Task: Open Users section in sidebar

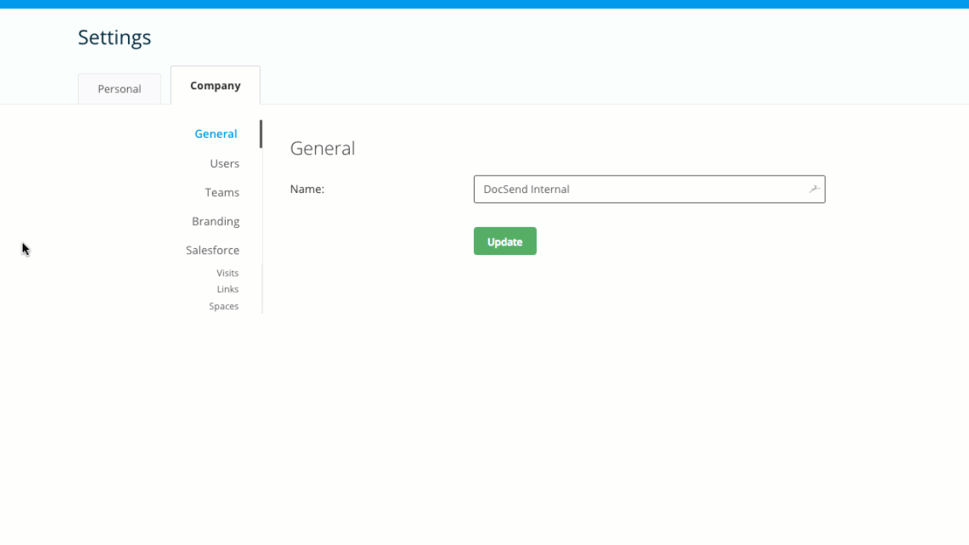Action: [x=225, y=163]
